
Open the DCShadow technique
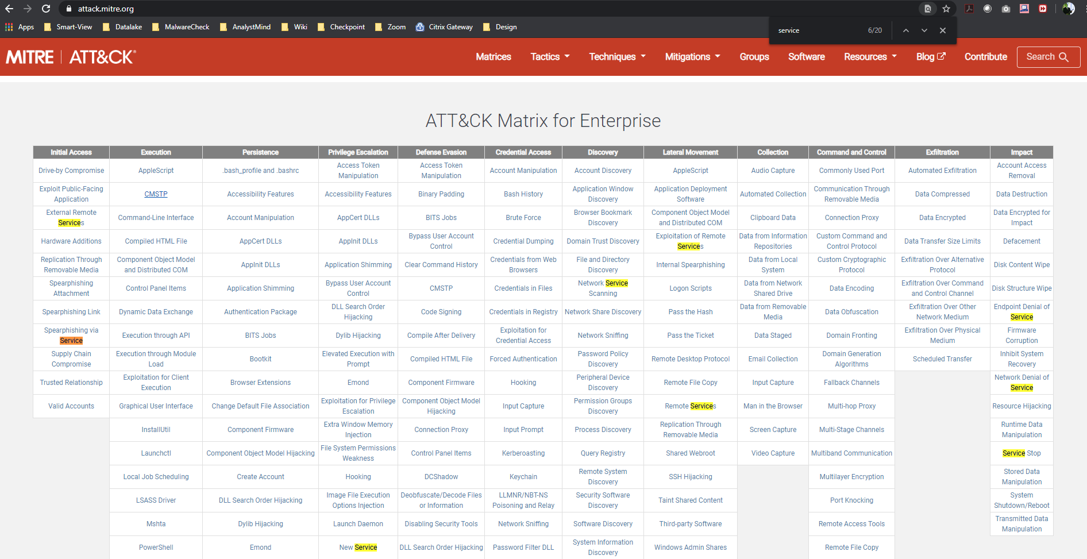[441, 477]
